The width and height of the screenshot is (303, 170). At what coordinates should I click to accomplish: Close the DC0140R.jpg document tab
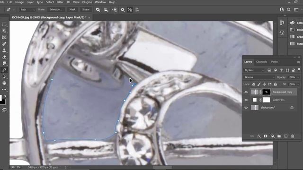click(89, 17)
